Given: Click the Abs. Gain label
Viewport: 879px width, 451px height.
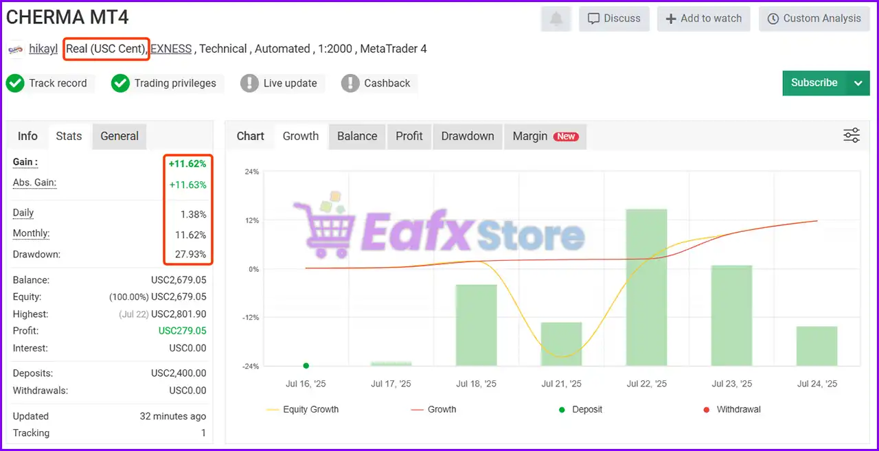Looking at the screenshot, I should click(34, 183).
